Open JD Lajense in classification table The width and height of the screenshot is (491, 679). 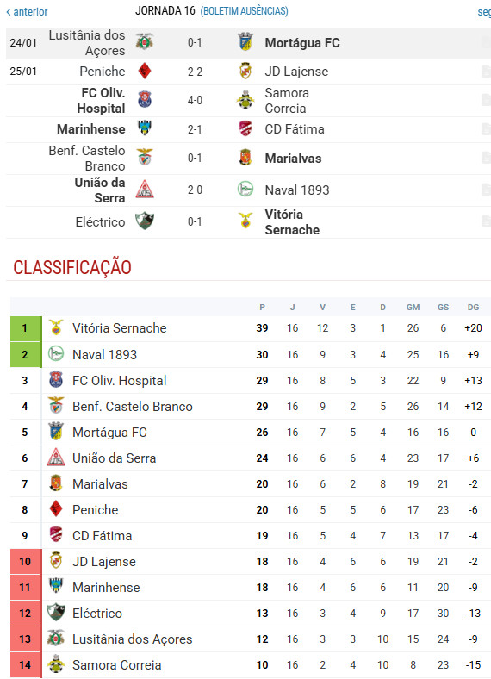click(x=104, y=561)
